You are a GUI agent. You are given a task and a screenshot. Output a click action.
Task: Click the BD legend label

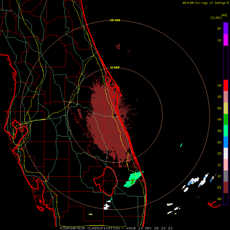pyautogui.click(x=219, y=108)
